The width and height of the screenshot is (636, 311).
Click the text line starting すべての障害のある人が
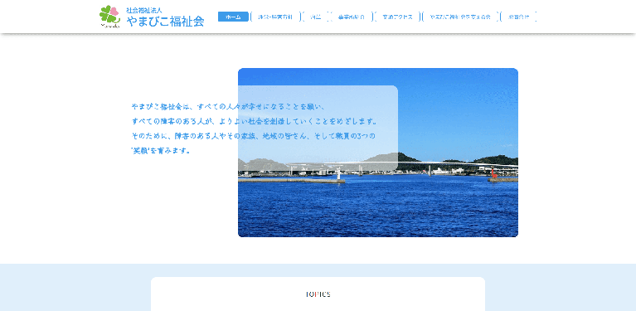click(x=255, y=121)
